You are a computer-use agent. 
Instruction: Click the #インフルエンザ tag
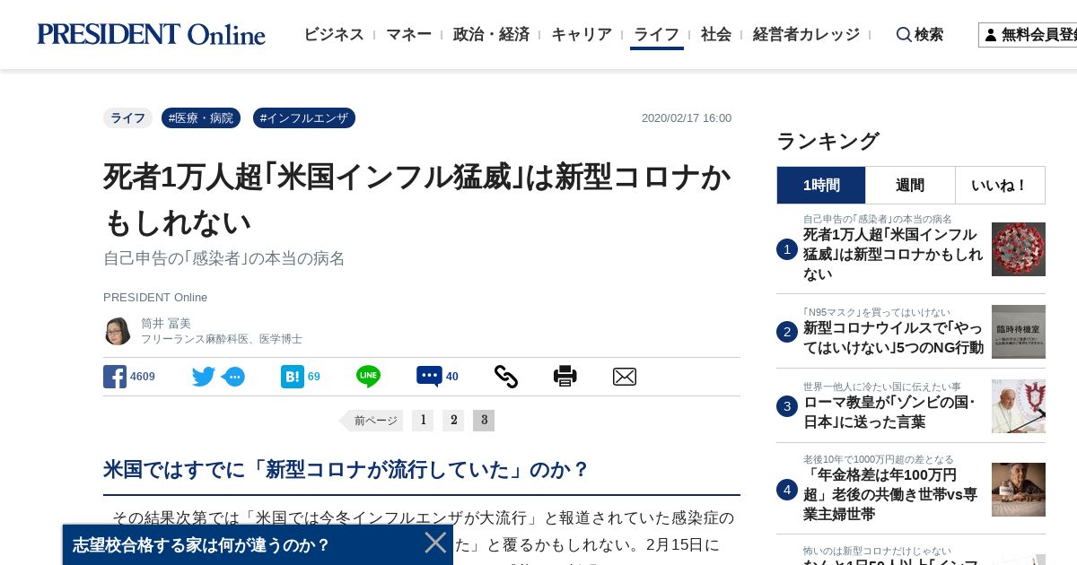[x=304, y=118]
